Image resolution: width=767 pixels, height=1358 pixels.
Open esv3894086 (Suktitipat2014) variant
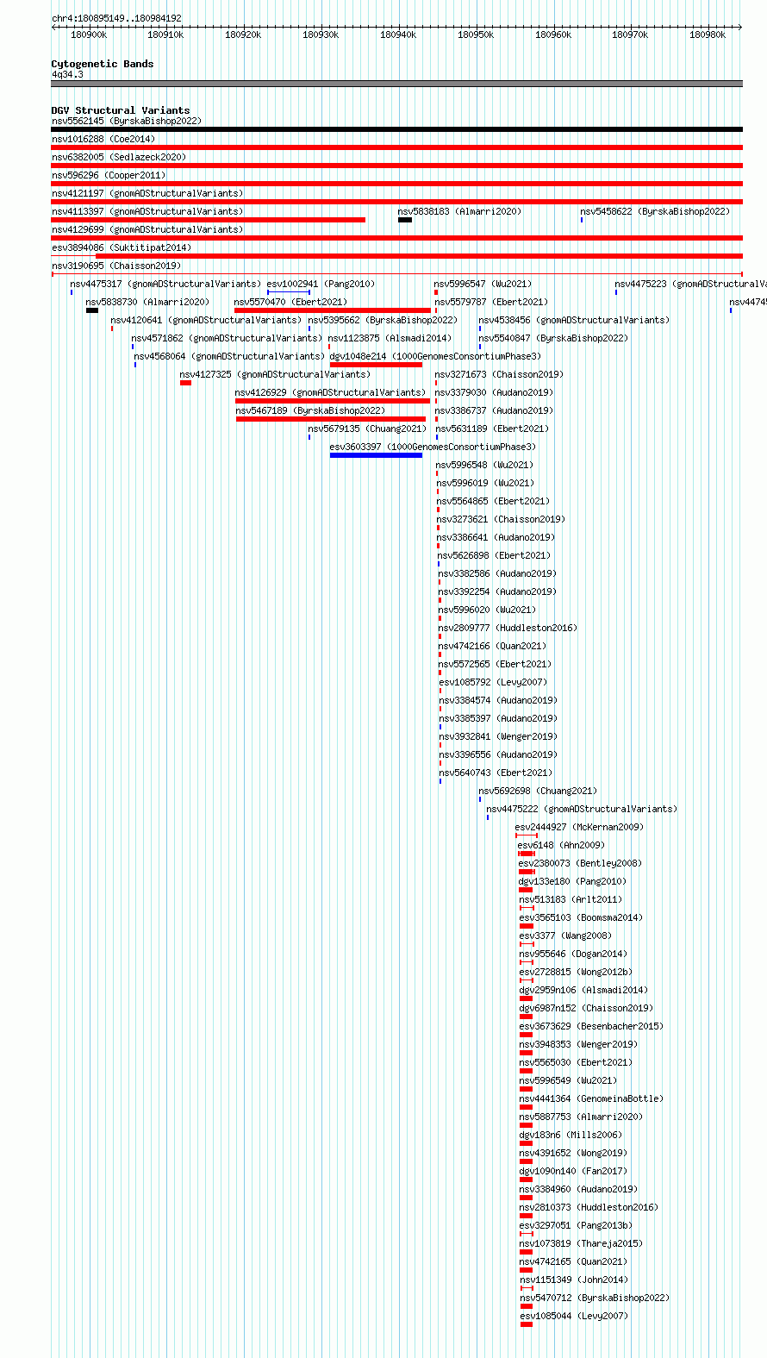coord(122,248)
